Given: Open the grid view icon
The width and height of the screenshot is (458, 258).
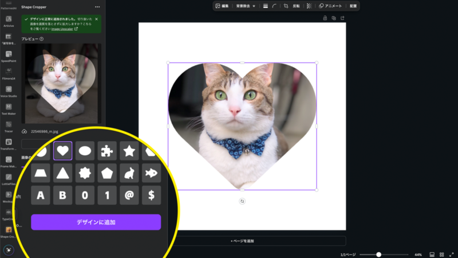Looking at the screenshot, I should point(441,255).
